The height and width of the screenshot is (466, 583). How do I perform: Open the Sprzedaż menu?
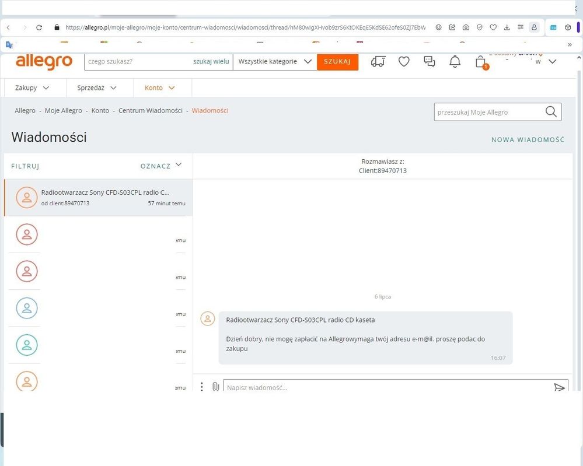[x=97, y=87]
